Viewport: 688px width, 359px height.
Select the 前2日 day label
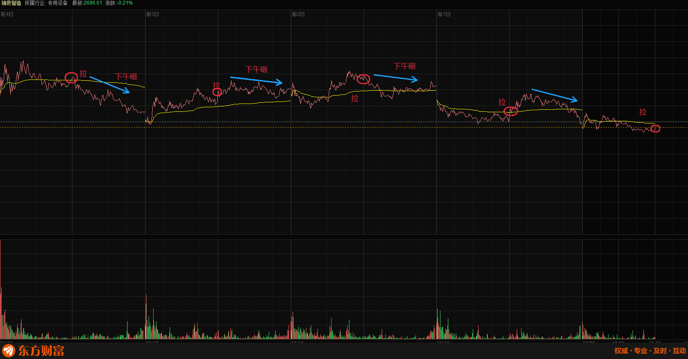point(298,14)
